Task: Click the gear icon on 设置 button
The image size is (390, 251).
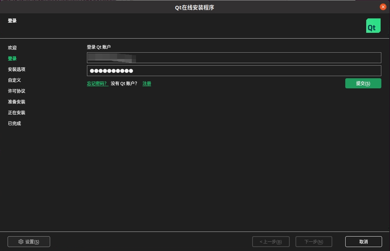Action: point(21,242)
